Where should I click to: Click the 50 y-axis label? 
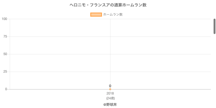tap(5, 54)
